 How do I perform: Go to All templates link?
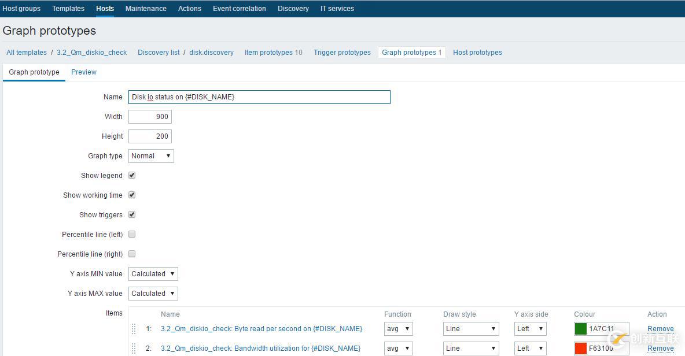pos(27,53)
